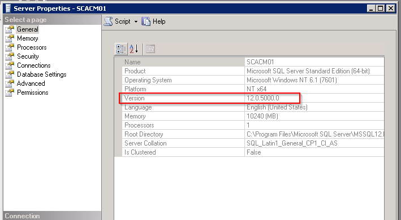The width and height of the screenshot is (401, 220).
Task: Go to the Connections page
Action: 34,65
